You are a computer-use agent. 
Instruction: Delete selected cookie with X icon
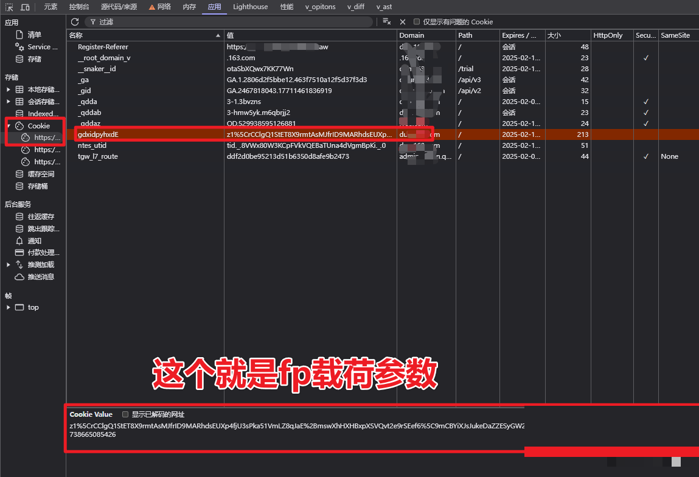point(402,22)
